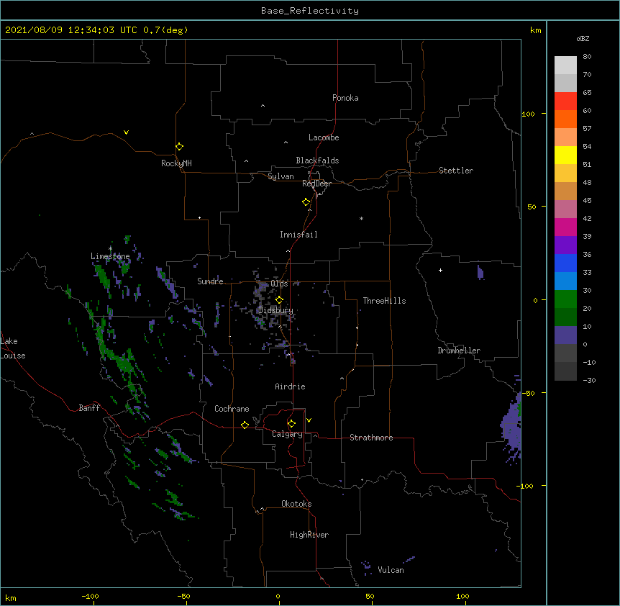The width and height of the screenshot is (620, 606).
Task: Click the ThreeHills label
Action: [384, 301]
